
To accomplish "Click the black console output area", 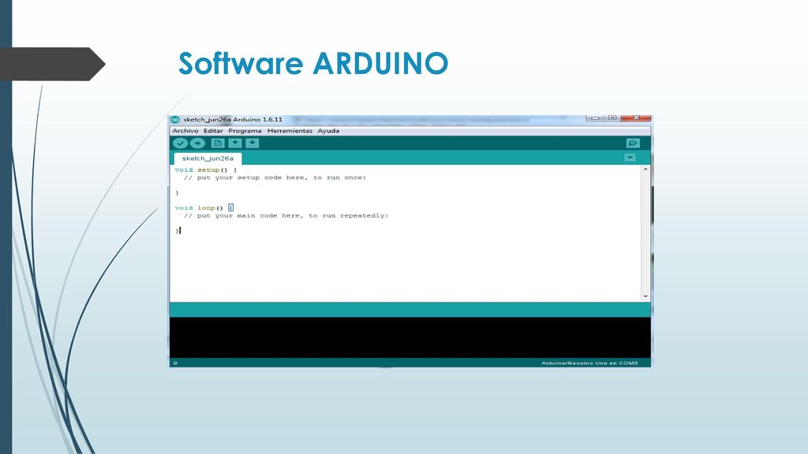I will pos(410,337).
